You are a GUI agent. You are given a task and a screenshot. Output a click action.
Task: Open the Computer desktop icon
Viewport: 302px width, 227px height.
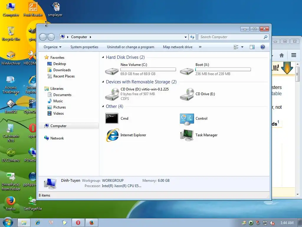[11, 9]
